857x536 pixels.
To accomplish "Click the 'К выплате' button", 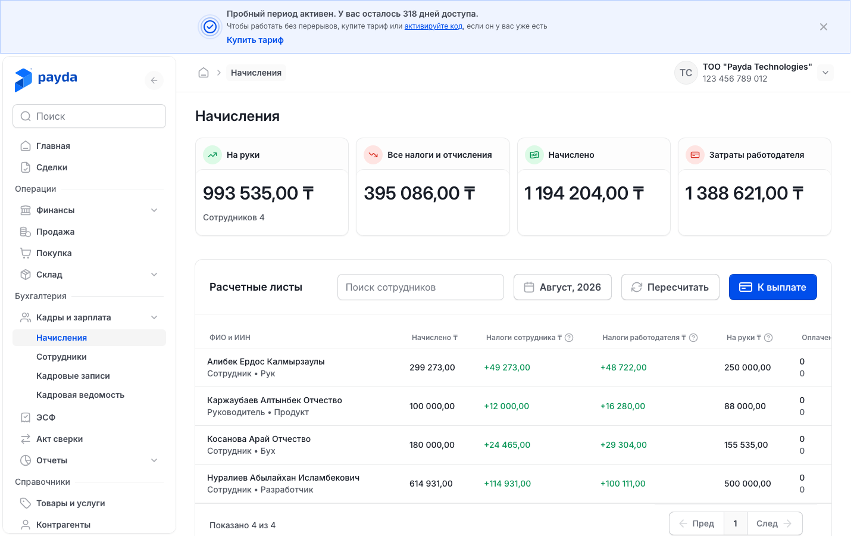I will [773, 287].
